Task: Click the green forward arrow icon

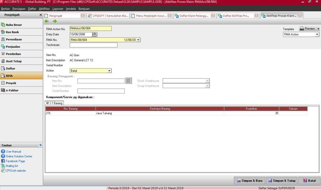Action: (x=55, y=21)
